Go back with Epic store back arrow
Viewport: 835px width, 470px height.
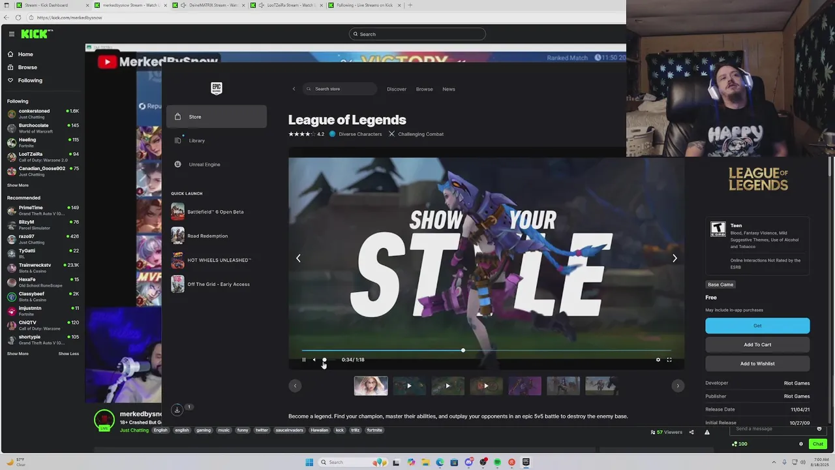tap(294, 89)
